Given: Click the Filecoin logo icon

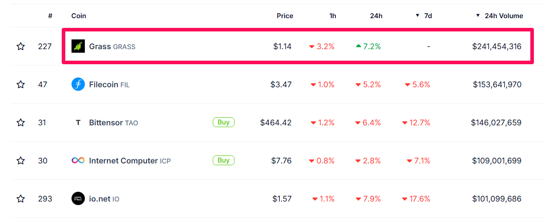Looking at the screenshot, I should point(78,84).
